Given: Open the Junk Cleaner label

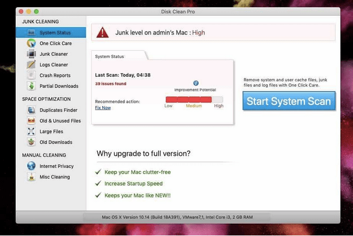Looking at the screenshot, I should pos(54,54).
